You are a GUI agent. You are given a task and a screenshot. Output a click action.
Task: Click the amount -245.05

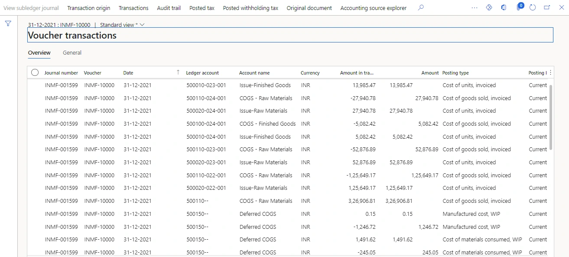coord(367,253)
